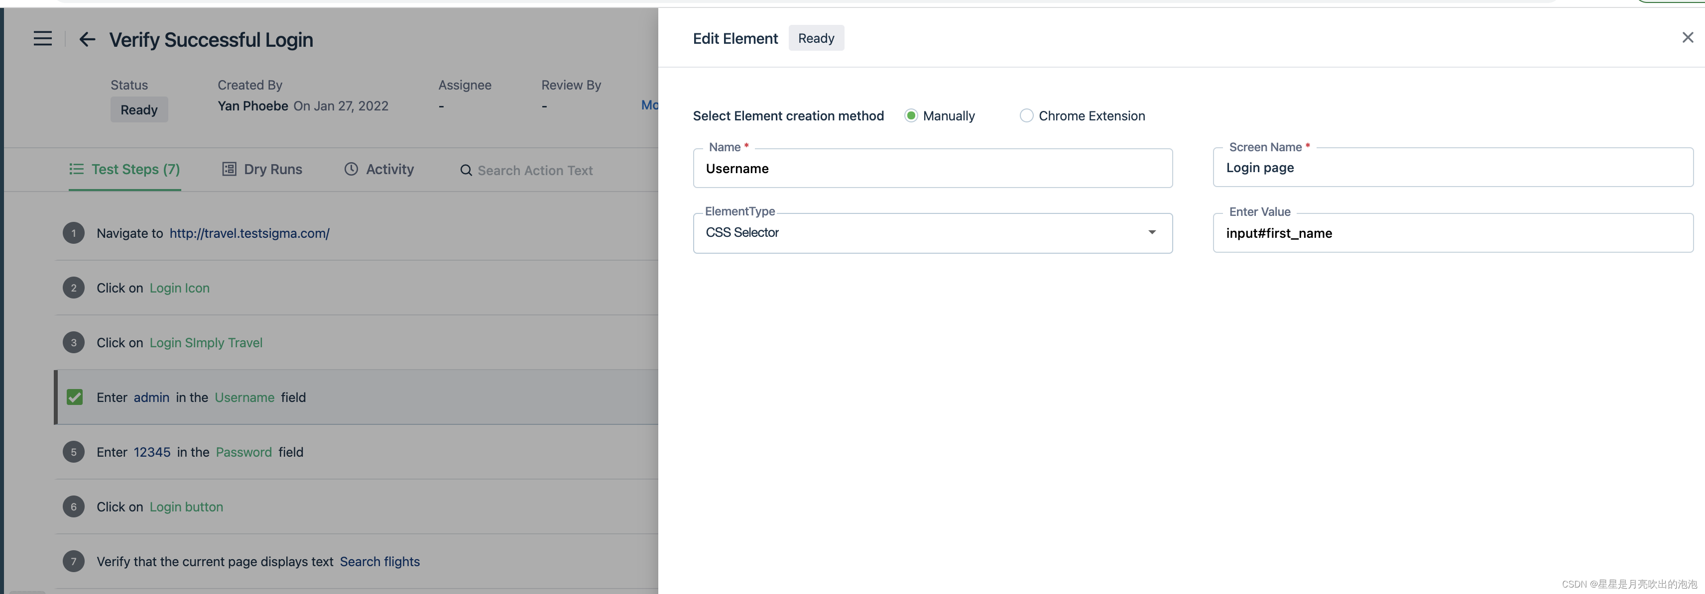Click the Test Steps list icon
Image resolution: width=1705 pixels, height=594 pixels.
click(77, 169)
